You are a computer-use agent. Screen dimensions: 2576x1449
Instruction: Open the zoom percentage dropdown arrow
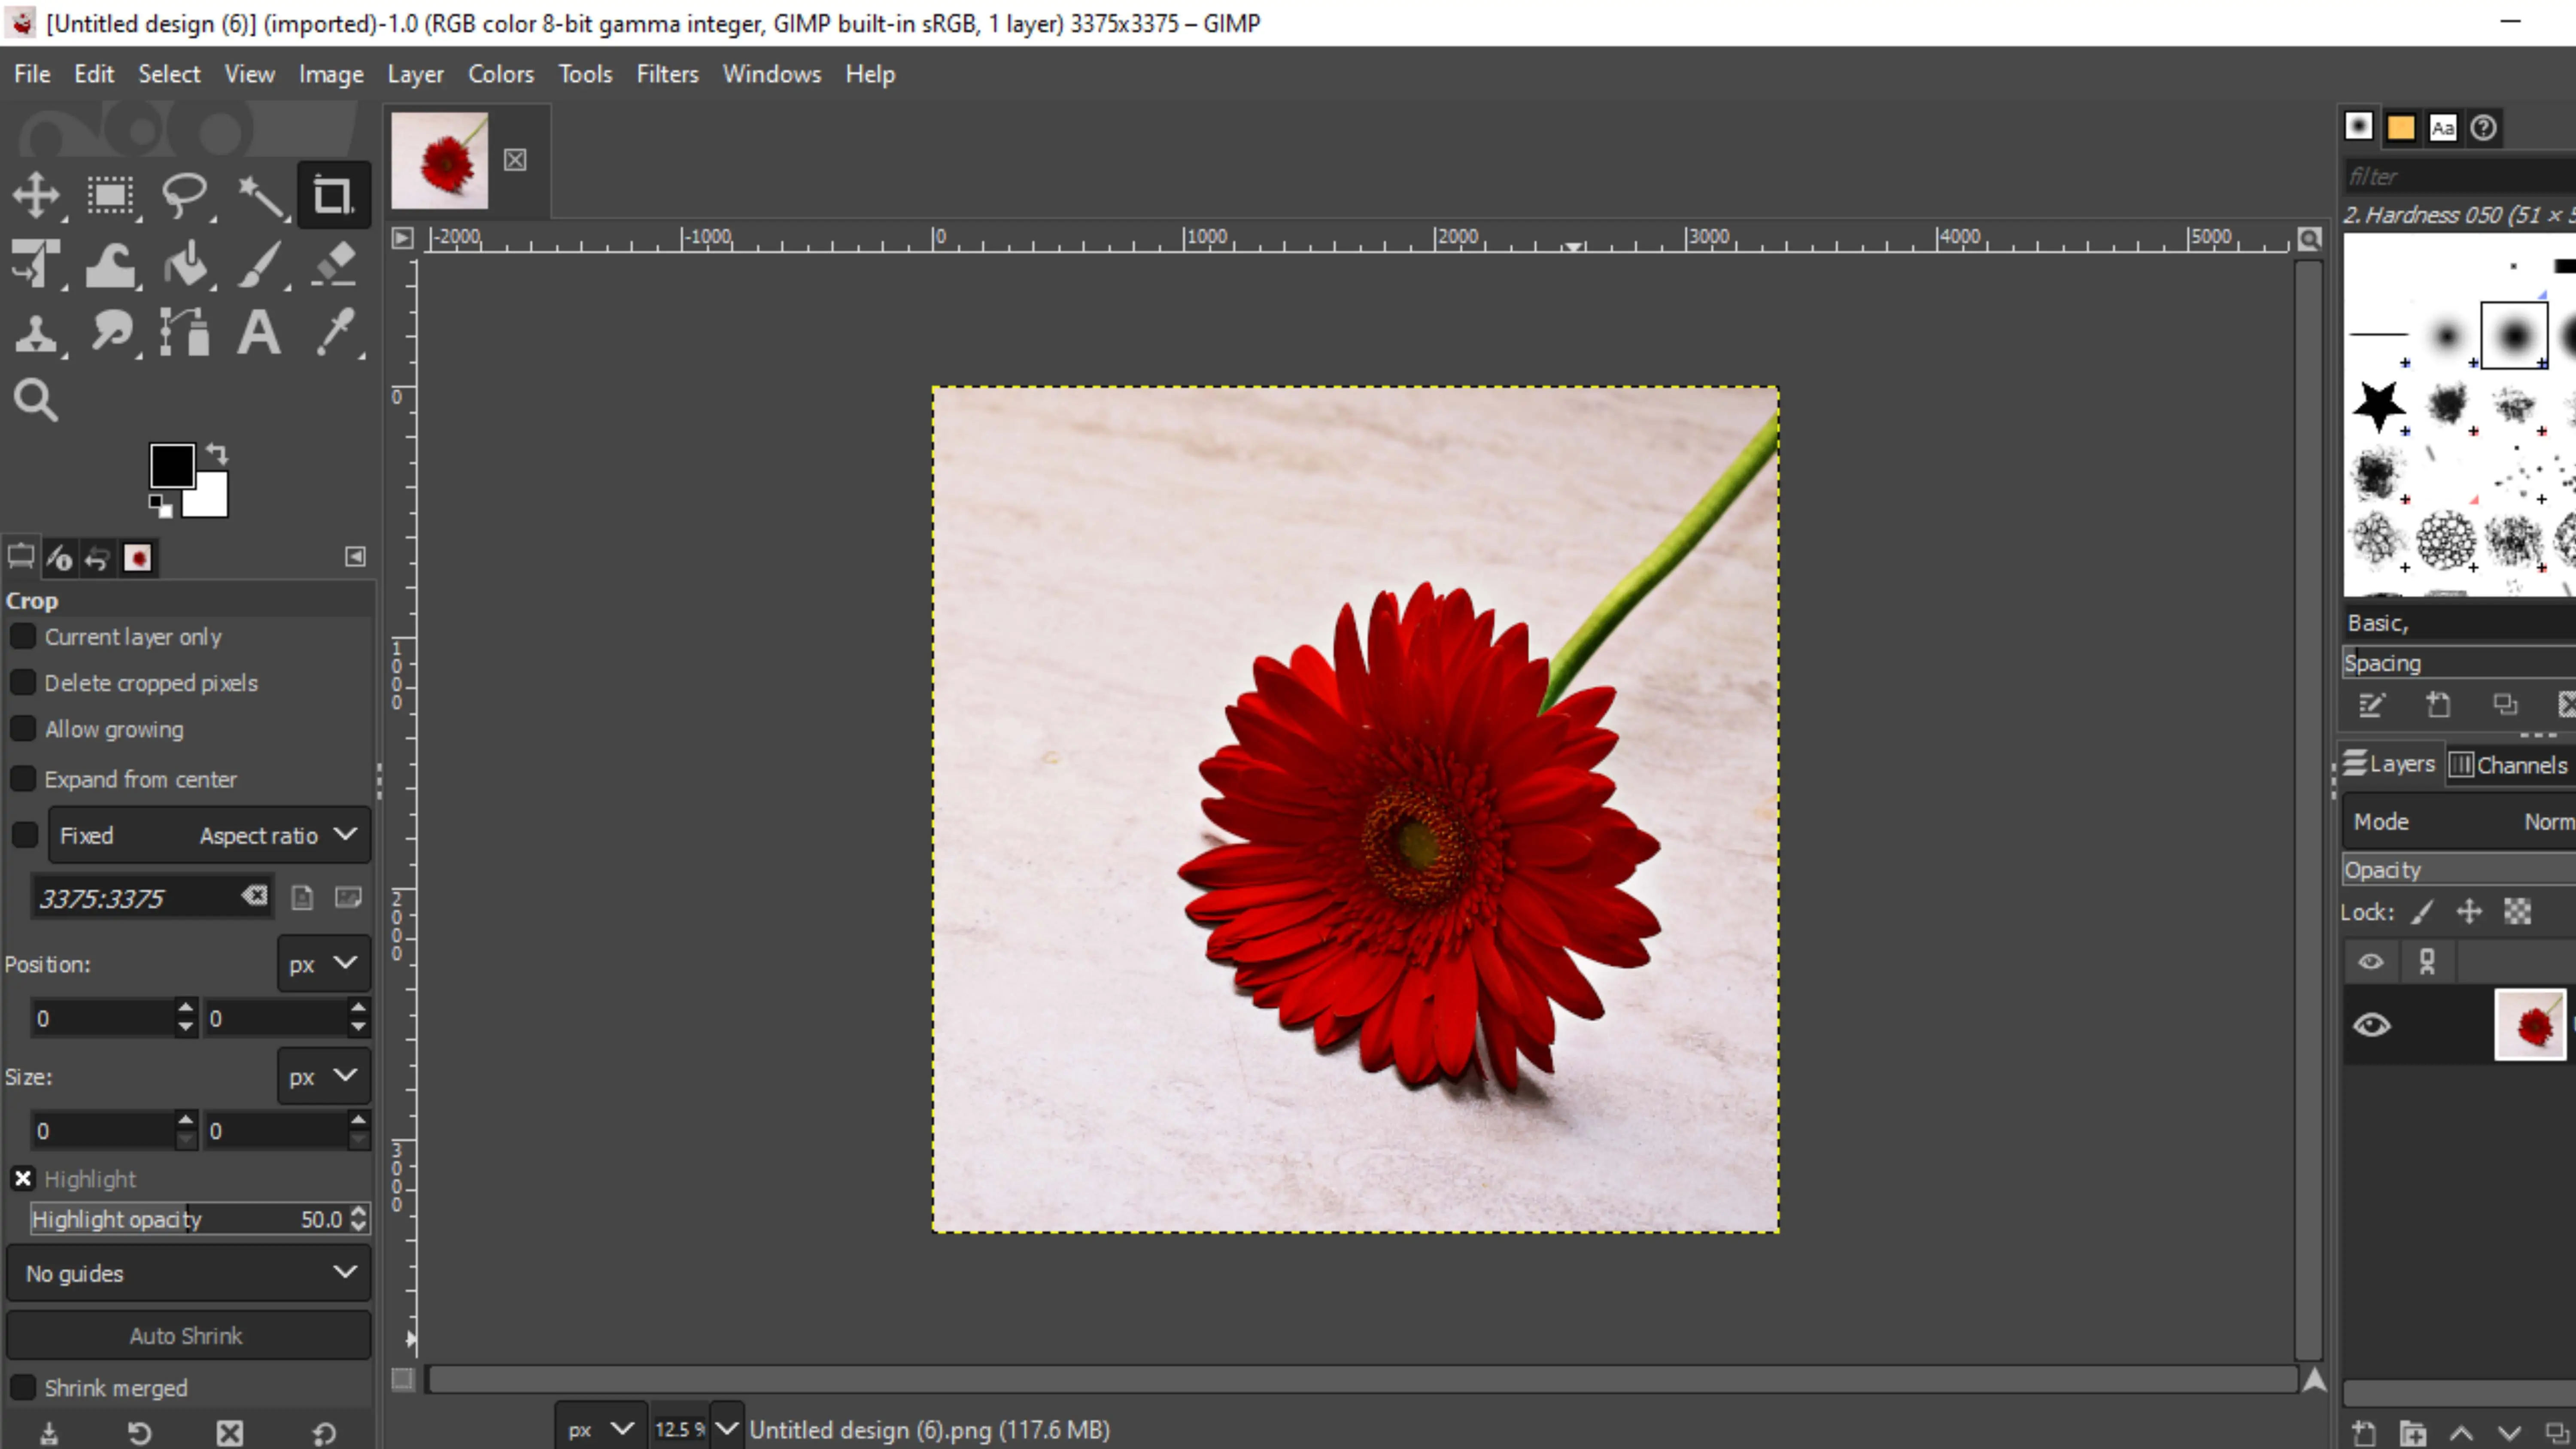click(x=727, y=1429)
